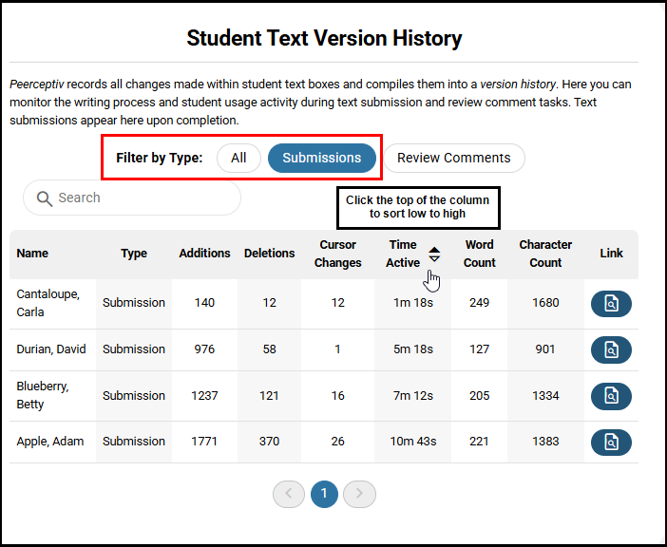Click the name Cantaloupe, Carla
The height and width of the screenshot is (547, 667).
(48, 303)
